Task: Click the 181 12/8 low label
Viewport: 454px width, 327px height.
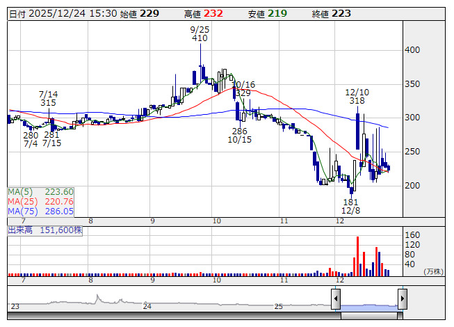Action: click(350, 206)
